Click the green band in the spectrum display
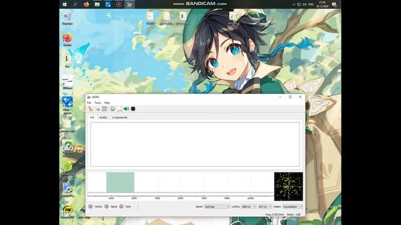Image resolution: width=401 pixels, height=225 pixels. tap(120, 182)
